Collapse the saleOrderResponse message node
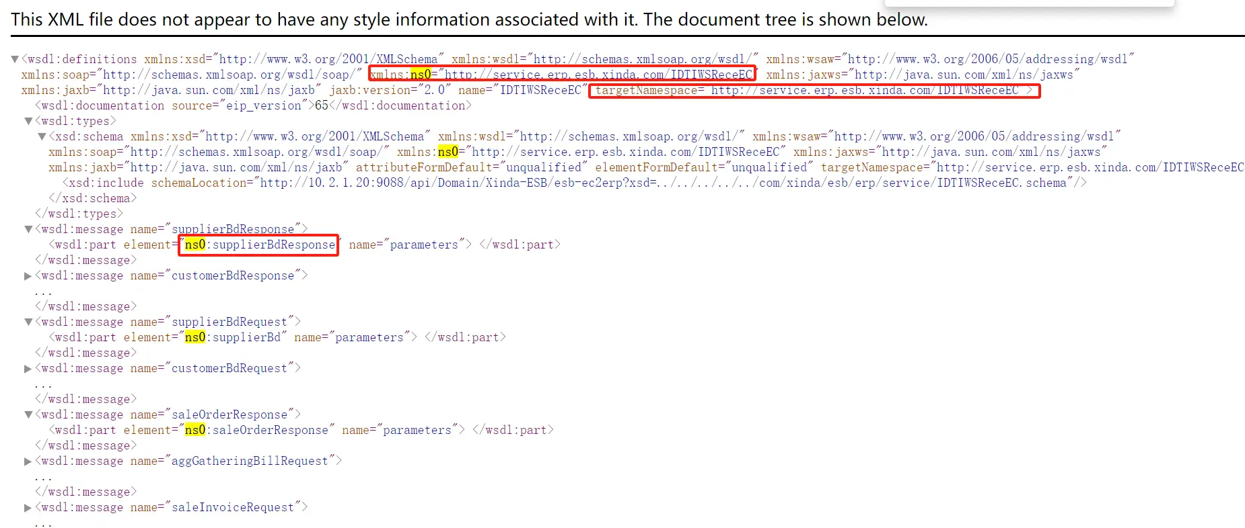This screenshot has width=1245, height=528. point(28,414)
